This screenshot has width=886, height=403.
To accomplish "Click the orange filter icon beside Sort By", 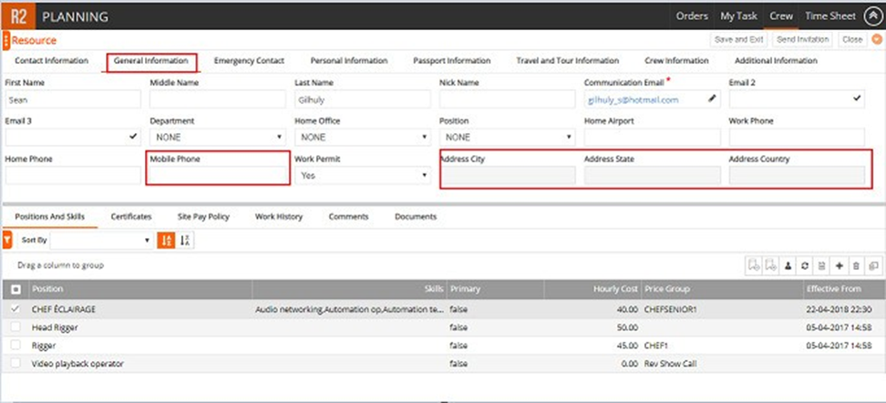I will pyautogui.click(x=8, y=240).
